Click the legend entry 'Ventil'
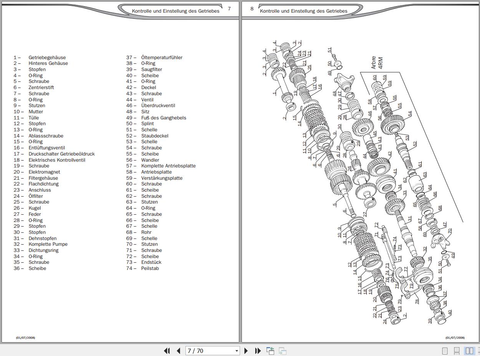Viewport: 480px width, 356px height. click(147, 100)
